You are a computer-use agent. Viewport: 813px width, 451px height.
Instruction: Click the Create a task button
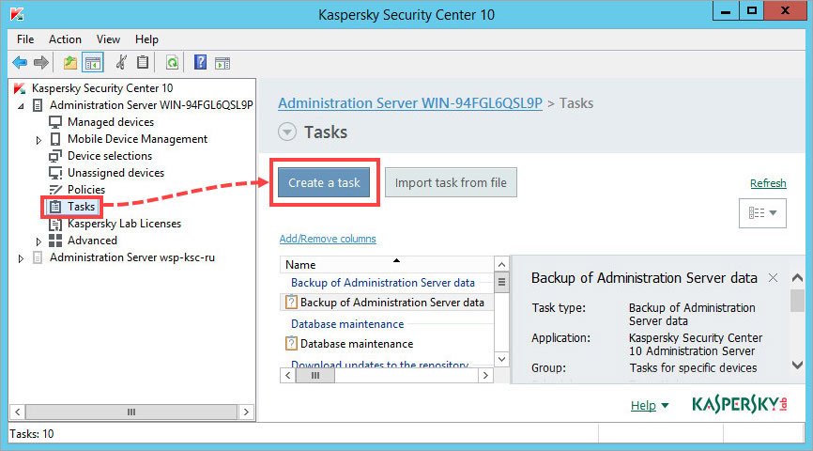[324, 182]
